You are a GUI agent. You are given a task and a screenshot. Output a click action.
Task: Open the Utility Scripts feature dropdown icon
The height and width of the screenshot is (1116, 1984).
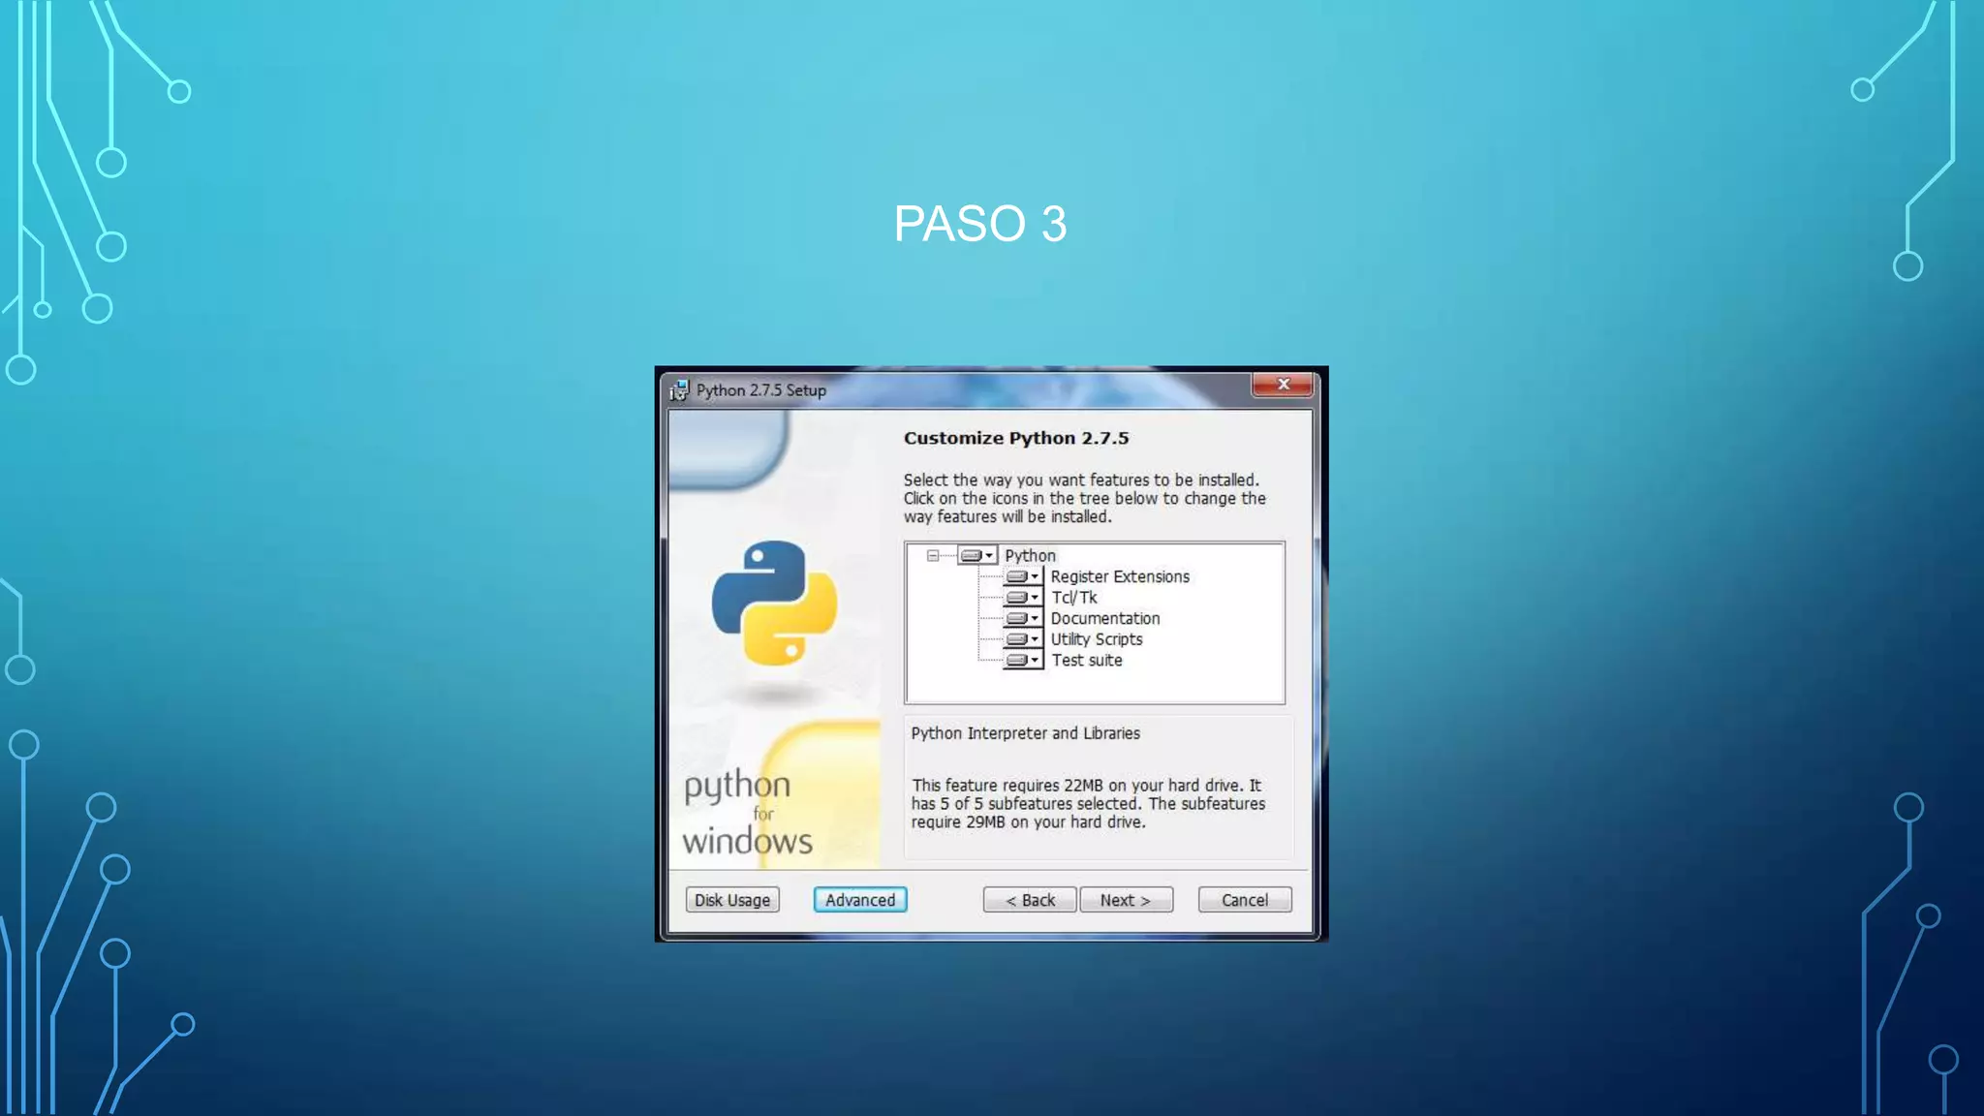(x=1023, y=639)
